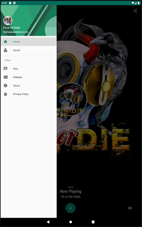Tap the battery status bar icon
This screenshot has width=142, height=227.
[x=138, y=3]
